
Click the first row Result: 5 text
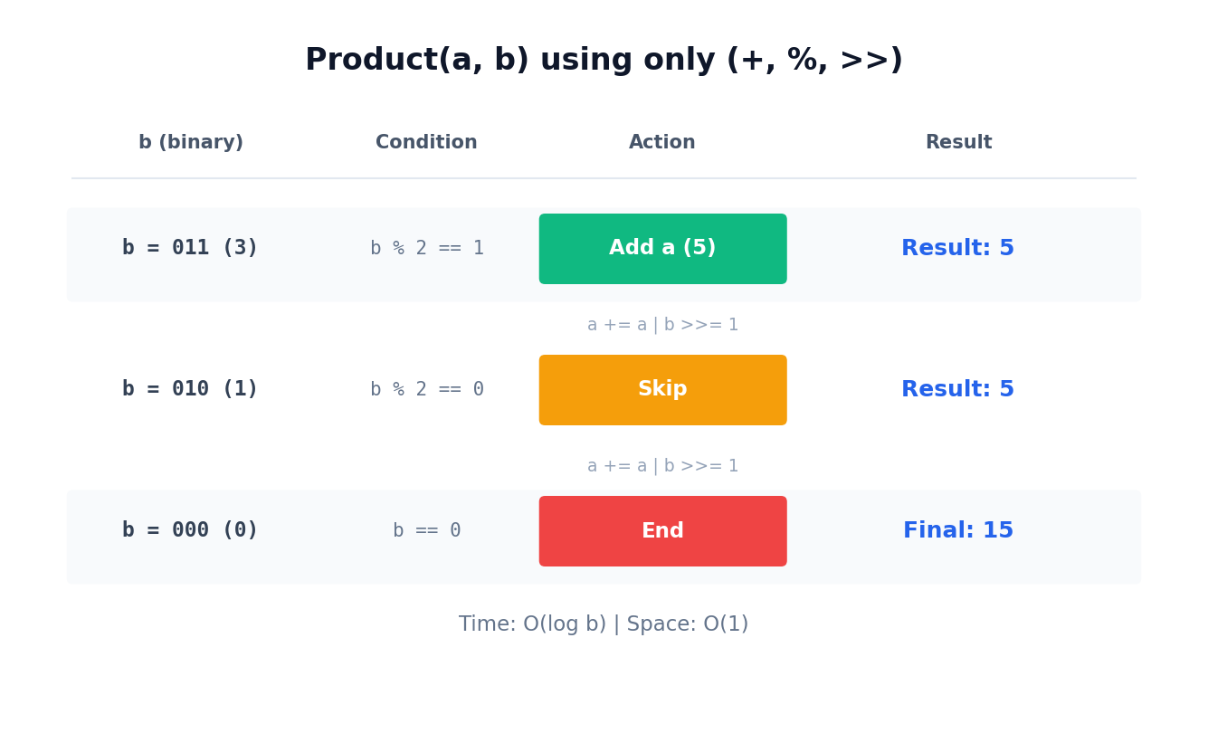point(958,248)
